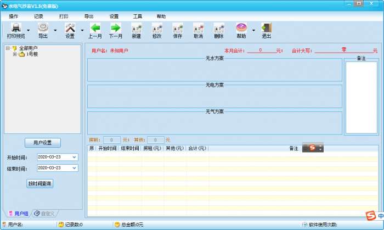Click the 房租 amount input field
The image size is (384, 230).
(112, 140)
